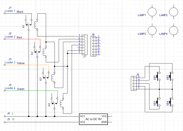Click the Loader 1 label text
The height and width of the screenshot is (131, 183).
10,11
